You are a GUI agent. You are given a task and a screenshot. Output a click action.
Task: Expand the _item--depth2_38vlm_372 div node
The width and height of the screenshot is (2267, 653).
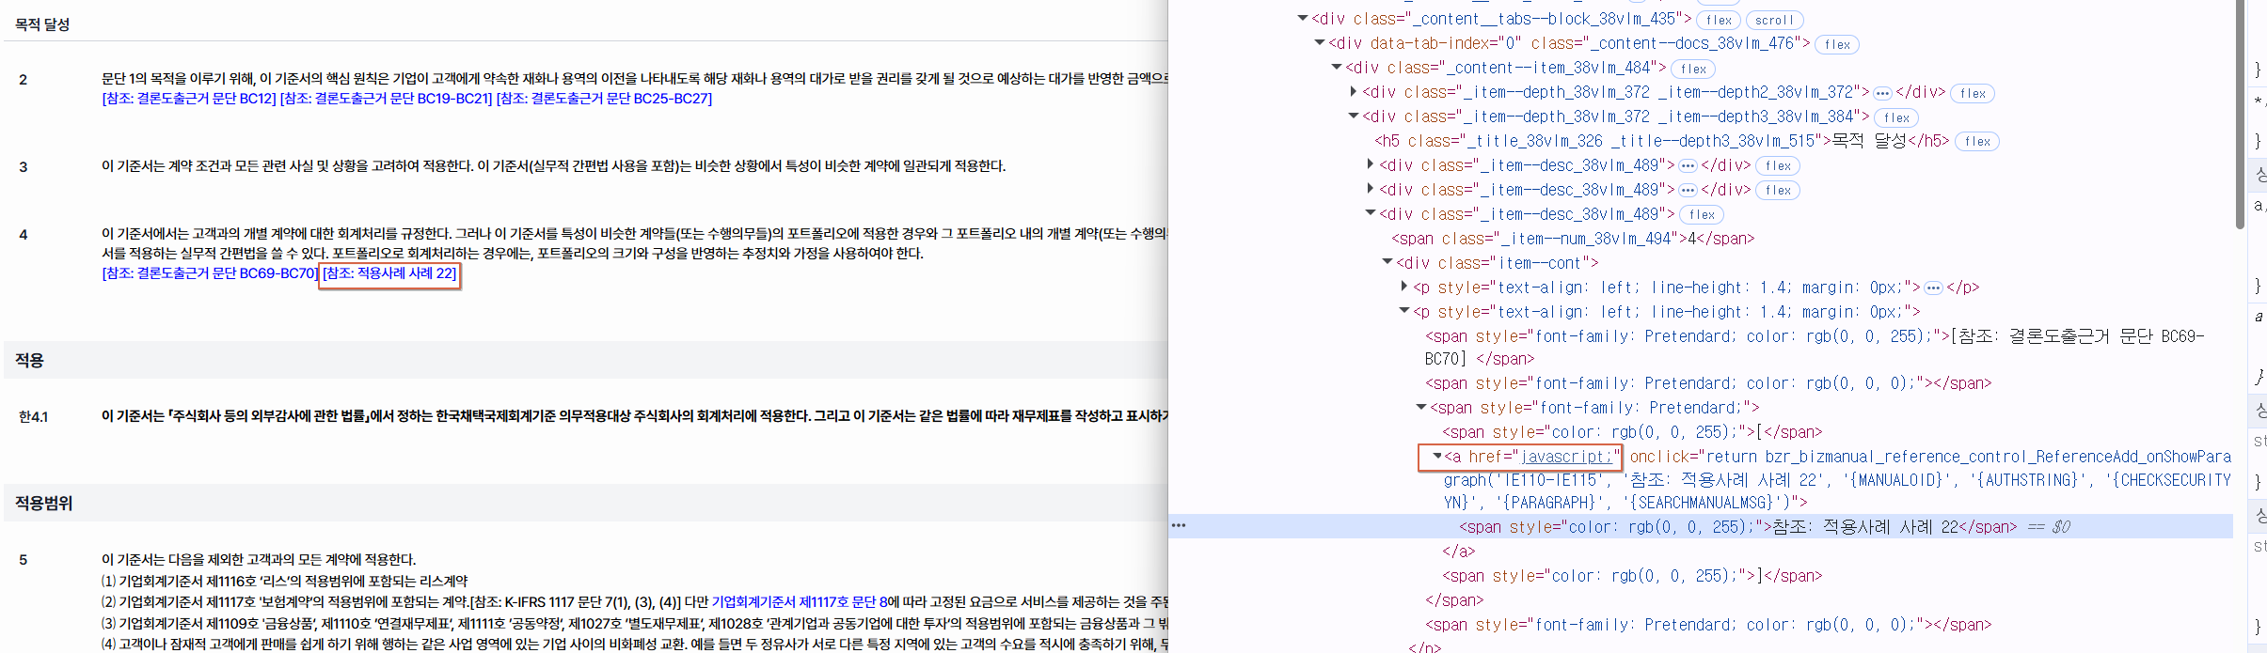pos(1354,92)
